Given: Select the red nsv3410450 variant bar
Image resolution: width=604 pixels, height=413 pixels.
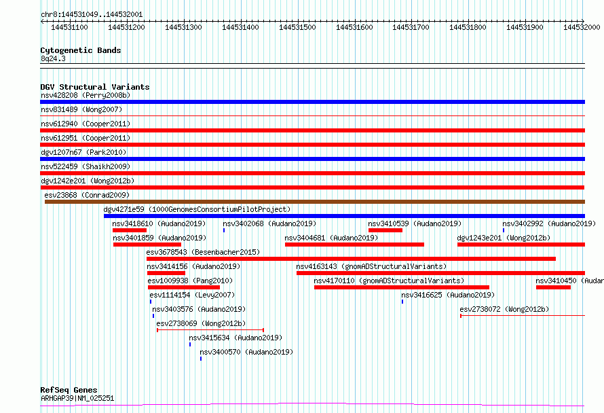Looking at the screenshot, I should [553, 287].
